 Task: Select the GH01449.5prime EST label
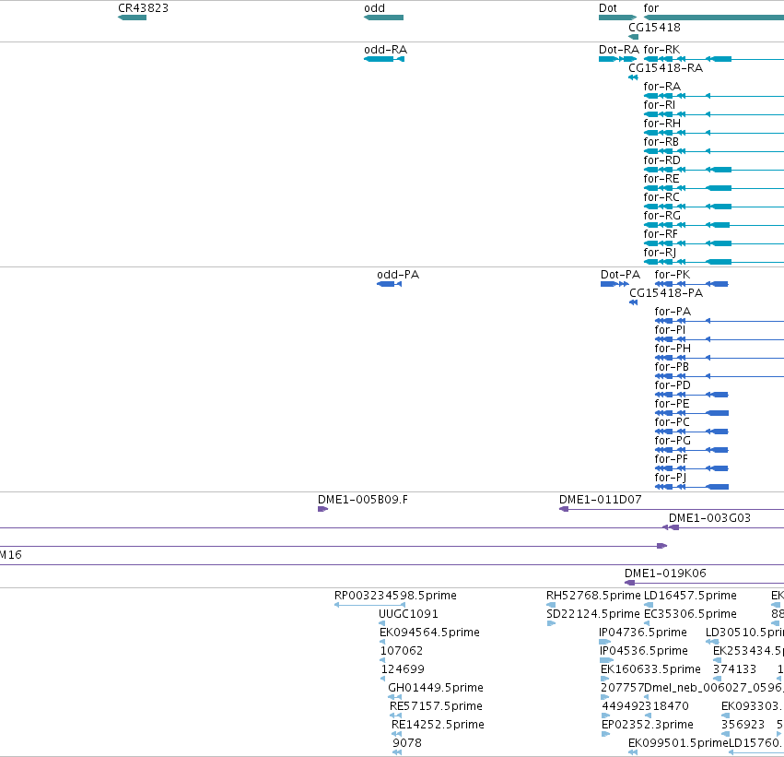pos(436,688)
